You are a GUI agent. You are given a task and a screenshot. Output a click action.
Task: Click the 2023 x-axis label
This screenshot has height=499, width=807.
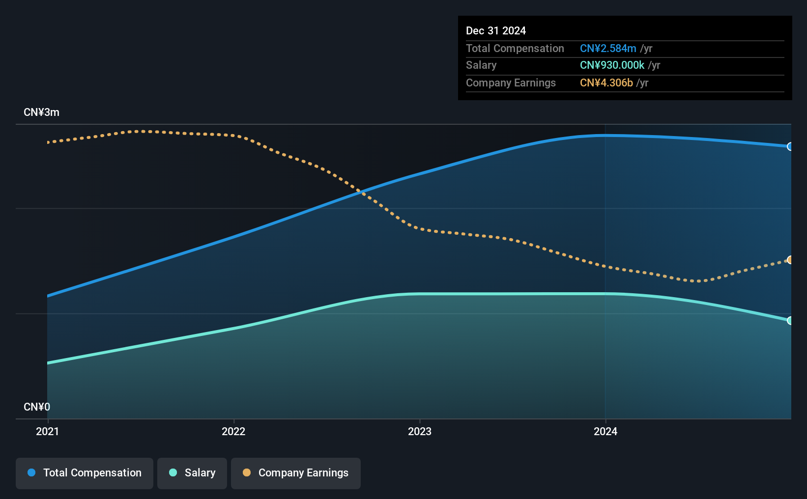coord(420,431)
